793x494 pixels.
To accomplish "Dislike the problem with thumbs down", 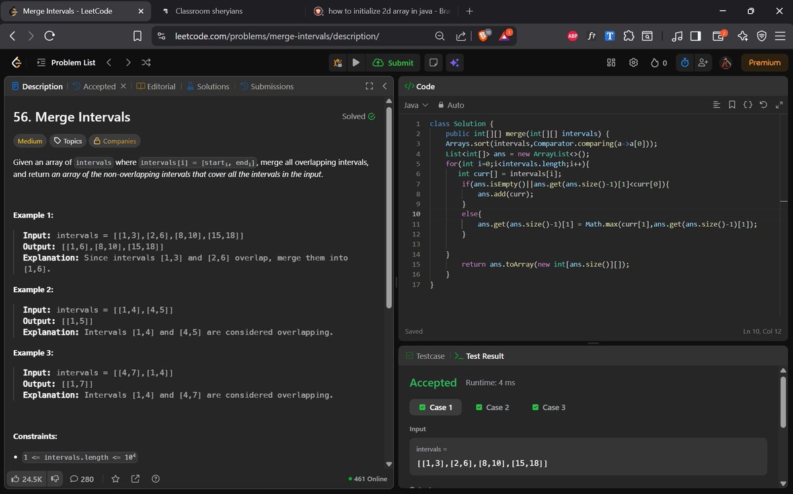I will pyautogui.click(x=56, y=479).
